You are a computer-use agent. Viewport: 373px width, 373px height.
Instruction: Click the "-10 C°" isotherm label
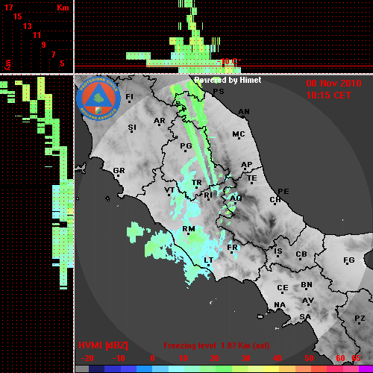pos(228,62)
